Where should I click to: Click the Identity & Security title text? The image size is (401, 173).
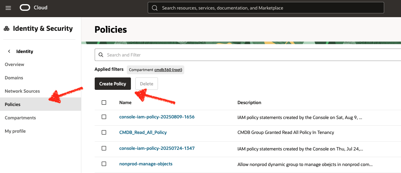tap(43, 29)
